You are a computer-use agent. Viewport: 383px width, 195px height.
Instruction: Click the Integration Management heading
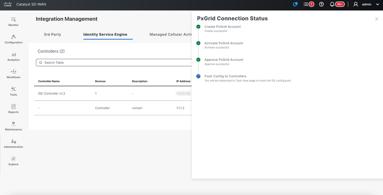67,19
